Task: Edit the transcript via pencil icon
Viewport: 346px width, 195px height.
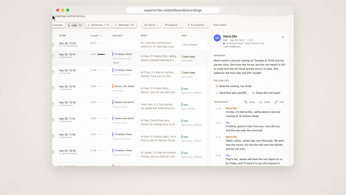Action: [x=276, y=102]
